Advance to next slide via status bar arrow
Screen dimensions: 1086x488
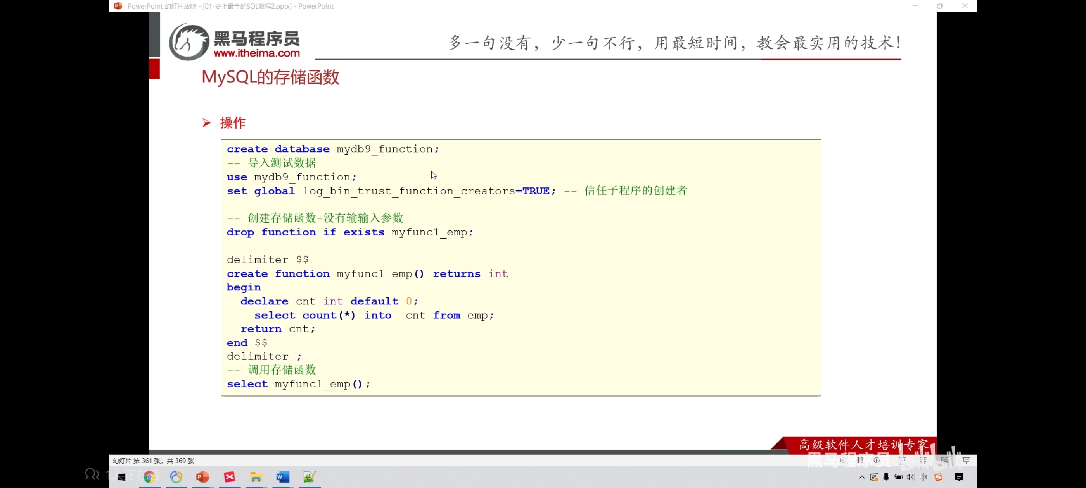(877, 461)
